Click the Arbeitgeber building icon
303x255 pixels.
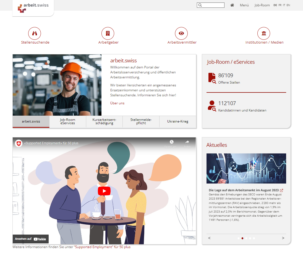[x=108, y=33]
